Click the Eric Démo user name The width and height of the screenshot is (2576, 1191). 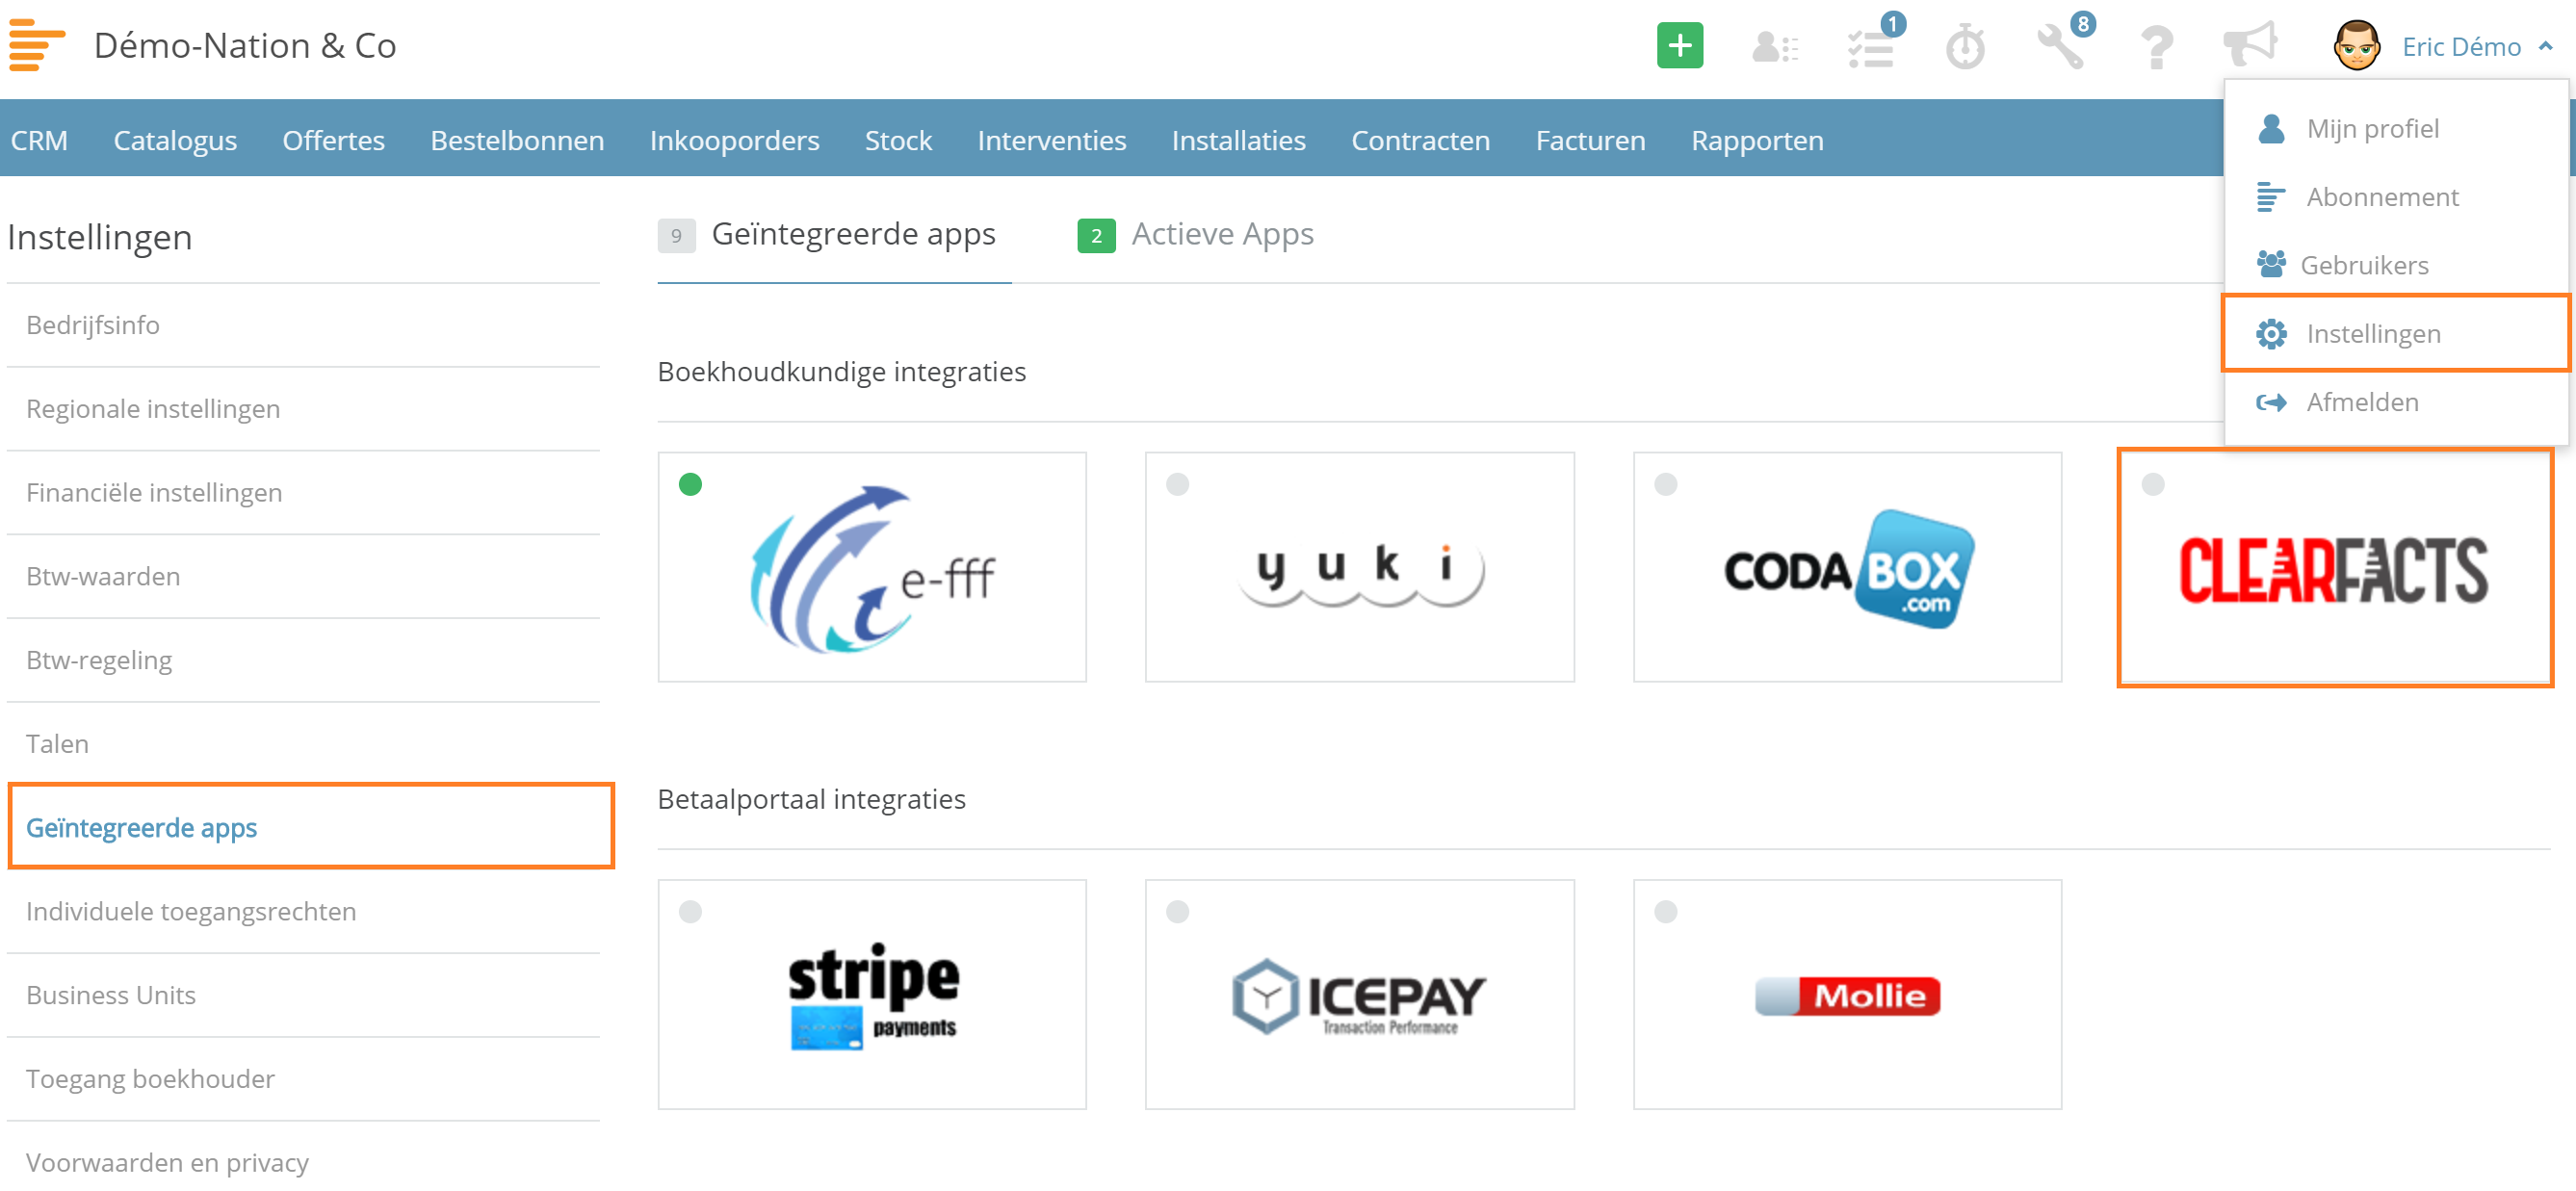(2461, 47)
